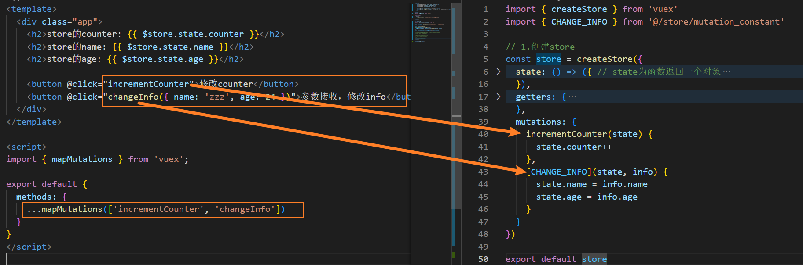
Task: Click the '@/store/mutation_constant' path string
Action: click(x=716, y=22)
